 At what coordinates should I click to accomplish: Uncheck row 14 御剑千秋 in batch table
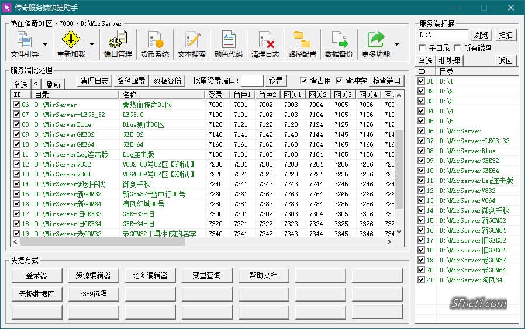pos(16,183)
